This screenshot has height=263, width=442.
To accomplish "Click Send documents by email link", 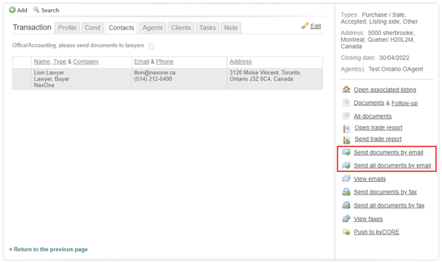I will [389, 152].
